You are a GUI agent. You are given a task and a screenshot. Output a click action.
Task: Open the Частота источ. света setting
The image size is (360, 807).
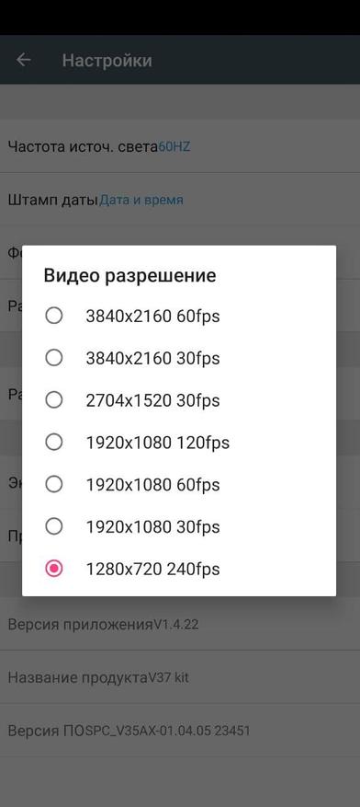click(180, 146)
